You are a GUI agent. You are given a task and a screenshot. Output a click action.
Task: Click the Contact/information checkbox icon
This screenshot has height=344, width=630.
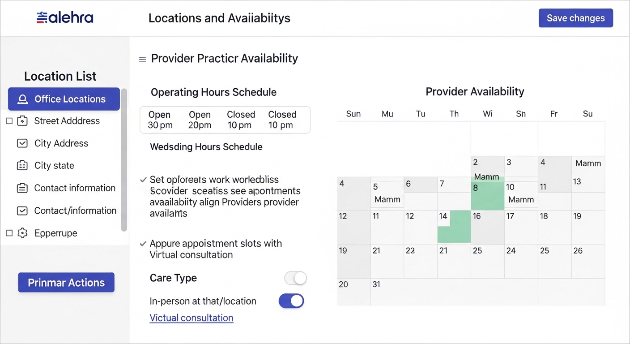click(22, 211)
